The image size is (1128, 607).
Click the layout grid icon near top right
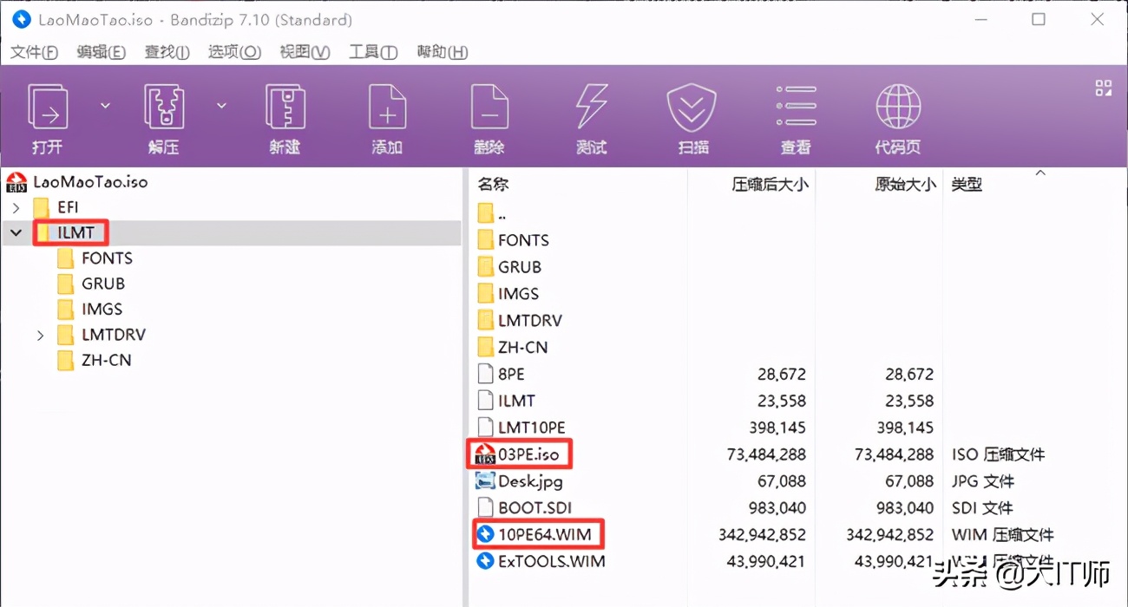tap(1103, 88)
